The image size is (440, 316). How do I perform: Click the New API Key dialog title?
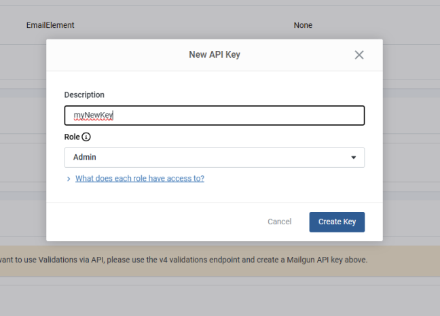pyautogui.click(x=215, y=54)
